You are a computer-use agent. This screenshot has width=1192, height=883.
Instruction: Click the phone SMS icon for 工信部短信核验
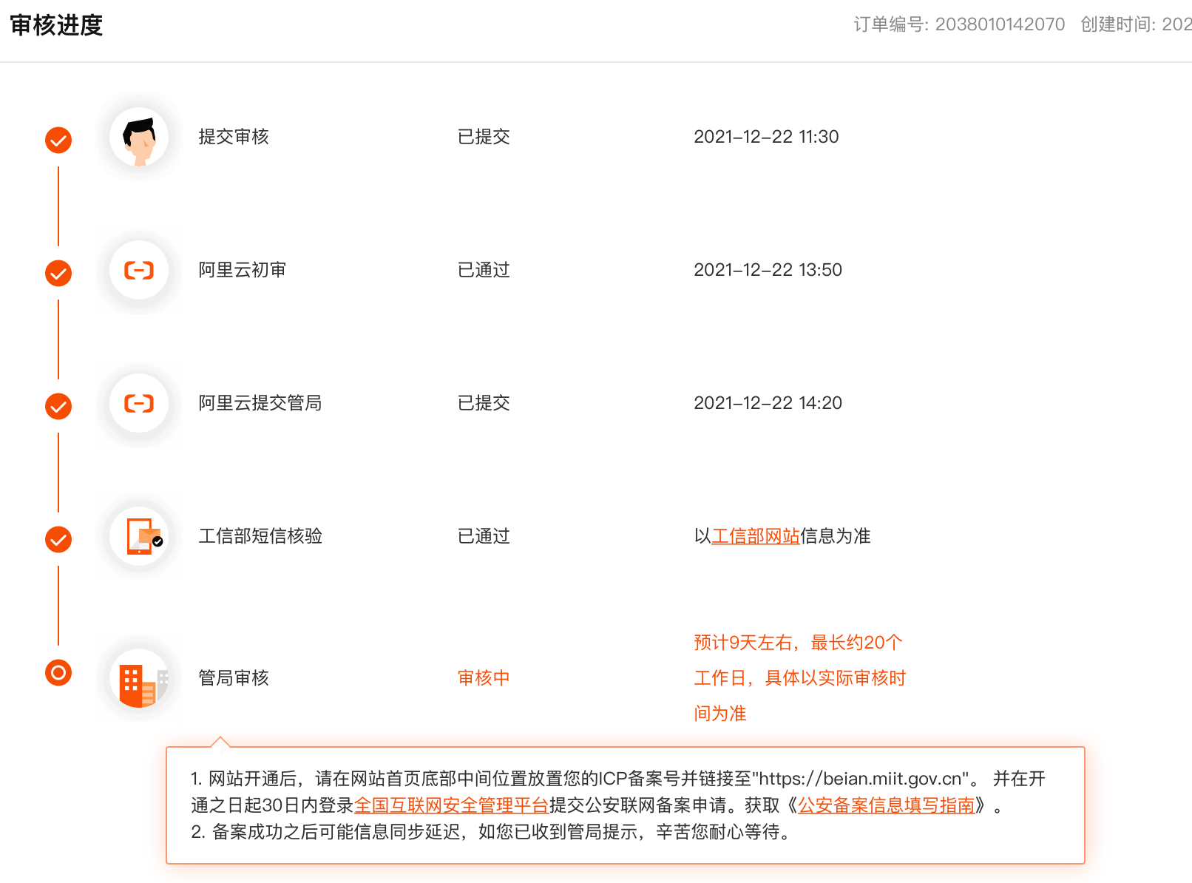coord(140,537)
